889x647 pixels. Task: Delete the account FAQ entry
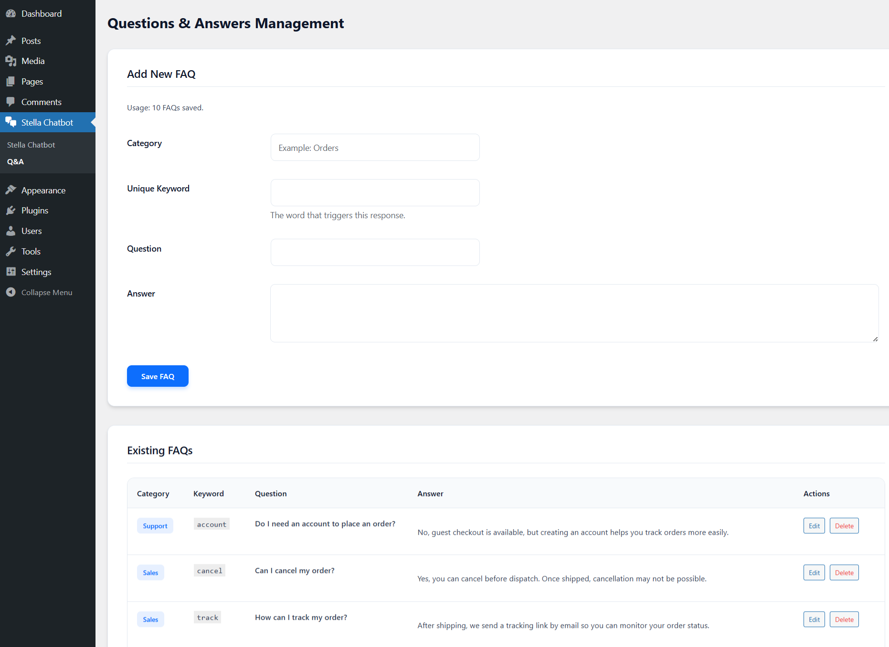[x=844, y=525]
